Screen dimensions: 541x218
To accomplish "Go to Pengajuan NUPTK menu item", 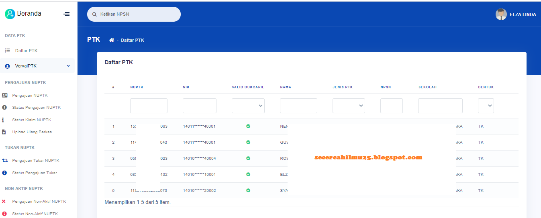I will 30,95.
